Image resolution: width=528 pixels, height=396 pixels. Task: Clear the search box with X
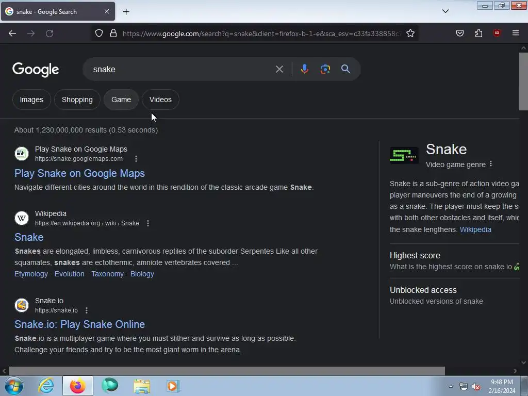click(x=279, y=70)
